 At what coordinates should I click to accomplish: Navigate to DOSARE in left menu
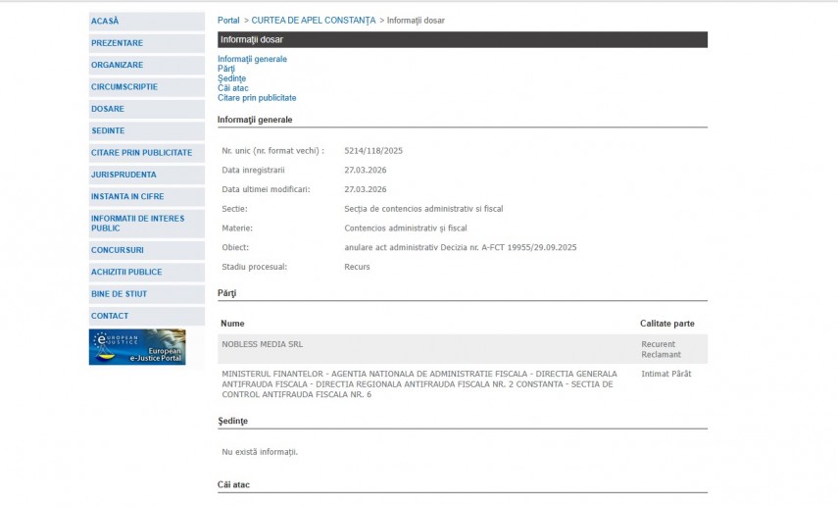[x=108, y=109]
